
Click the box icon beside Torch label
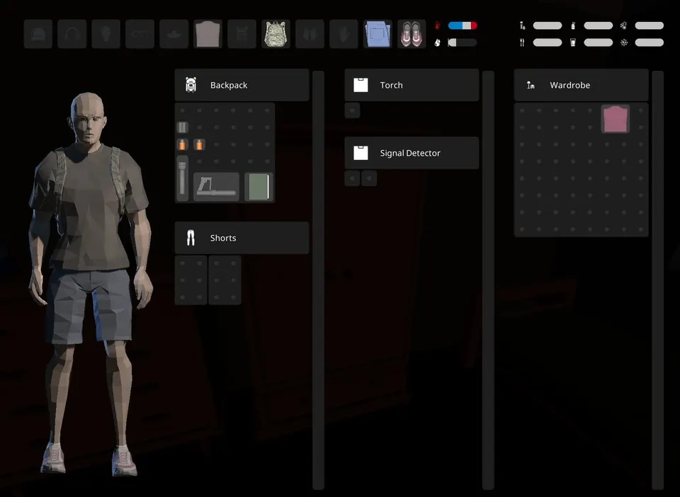click(361, 85)
